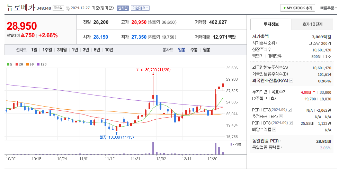339x169 pixels.
Task: Select the 3년 line chart period
Action: pos(86,50)
